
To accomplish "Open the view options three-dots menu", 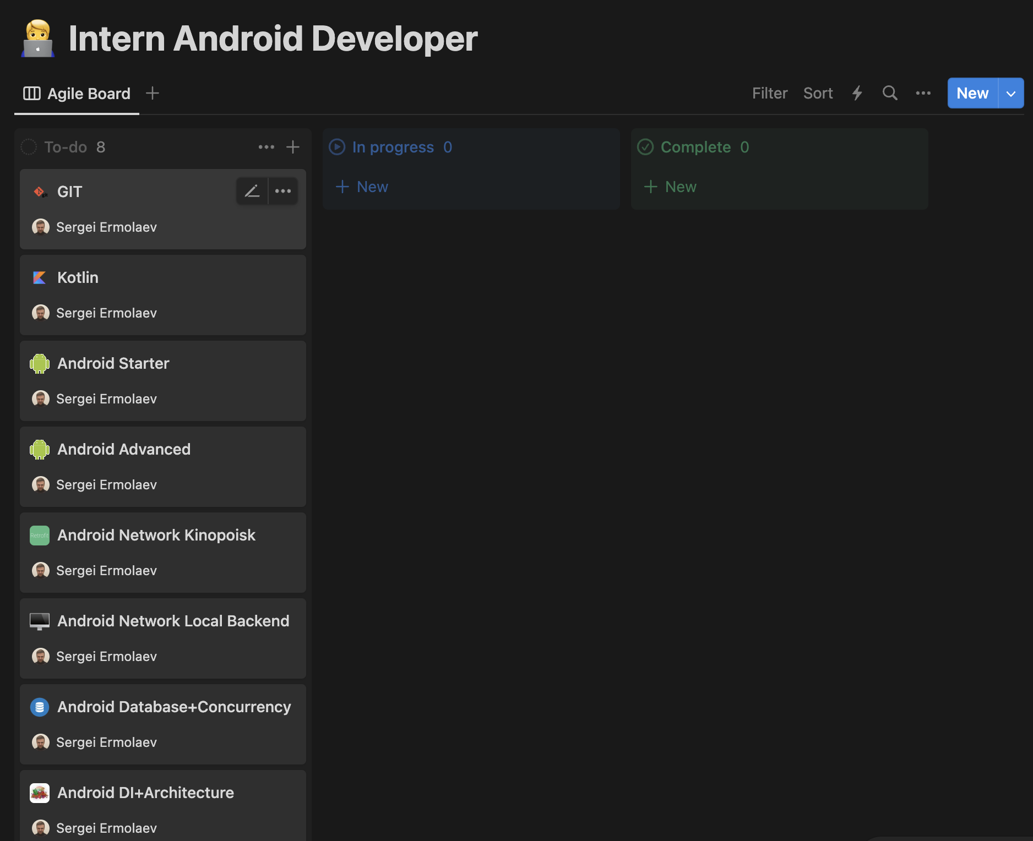I will point(923,93).
